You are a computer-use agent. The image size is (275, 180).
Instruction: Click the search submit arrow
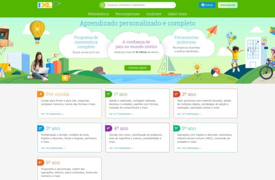173,5
